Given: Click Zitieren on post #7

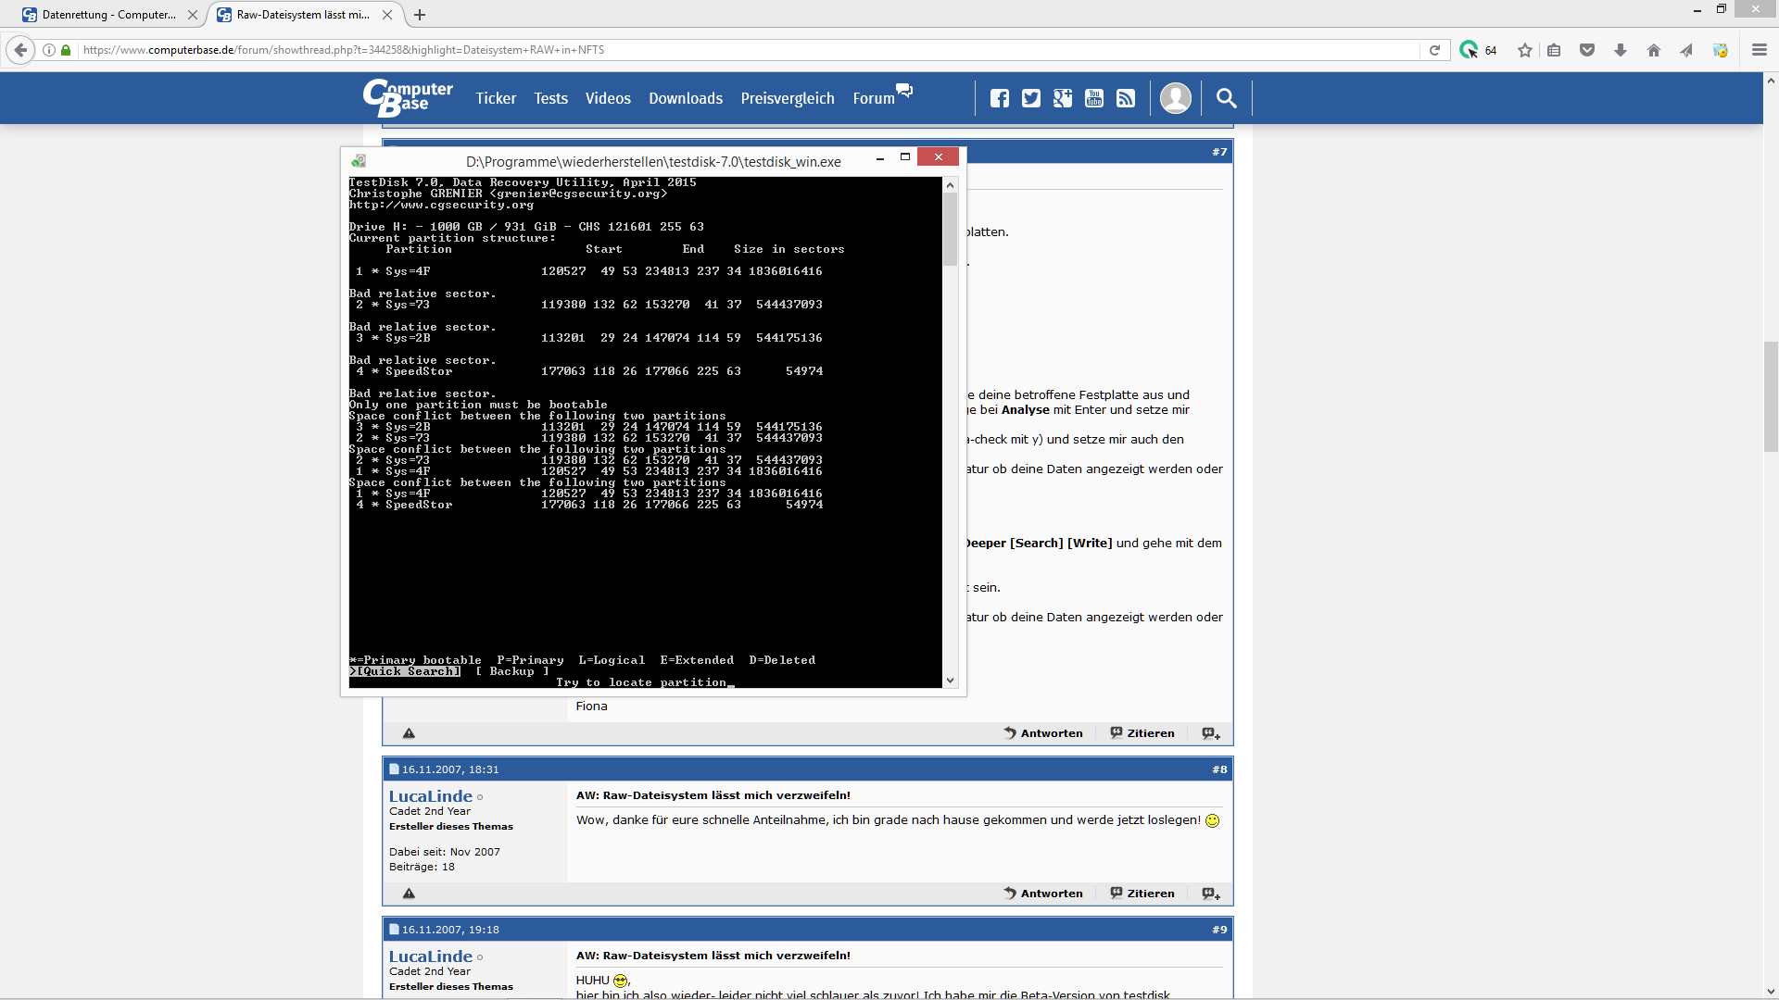Looking at the screenshot, I should tap(1142, 733).
